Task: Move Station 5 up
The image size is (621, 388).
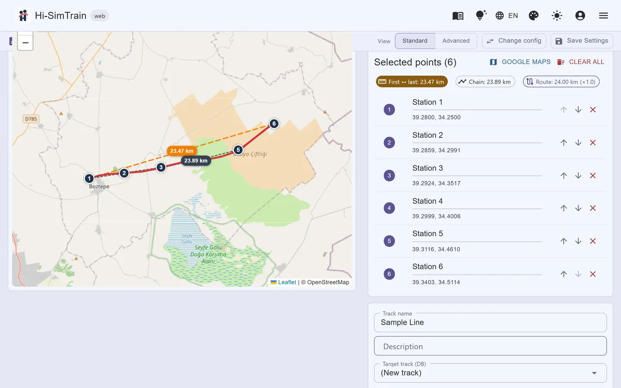Action: tap(564, 241)
